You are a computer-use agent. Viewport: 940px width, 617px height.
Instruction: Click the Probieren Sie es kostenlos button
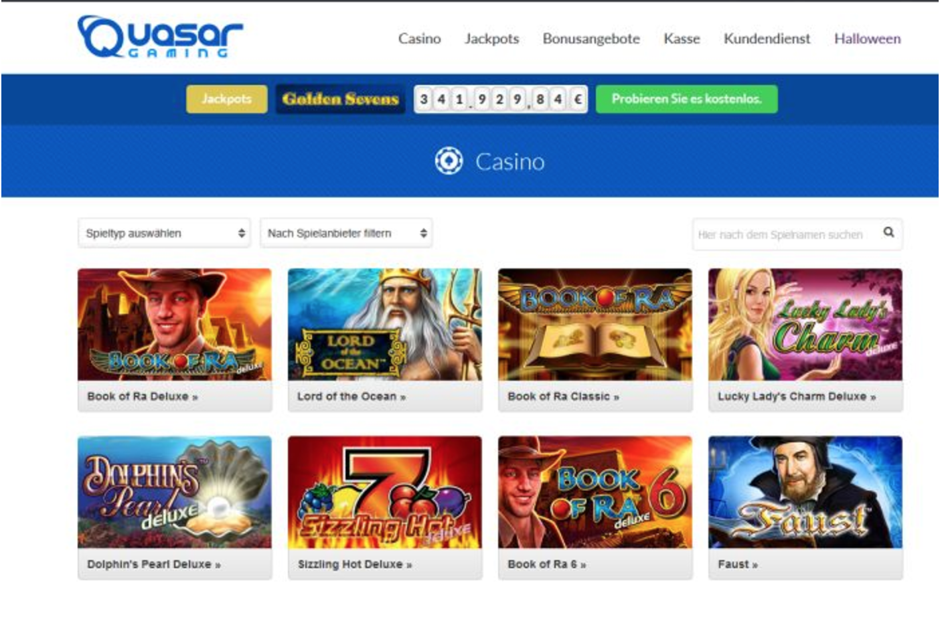click(686, 99)
